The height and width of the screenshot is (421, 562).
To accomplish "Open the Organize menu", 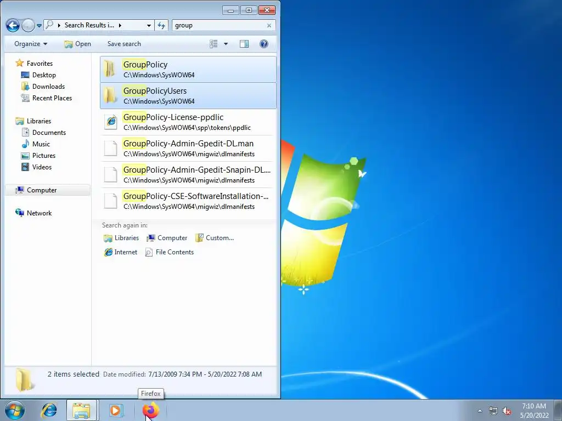I will pyautogui.click(x=31, y=44).
